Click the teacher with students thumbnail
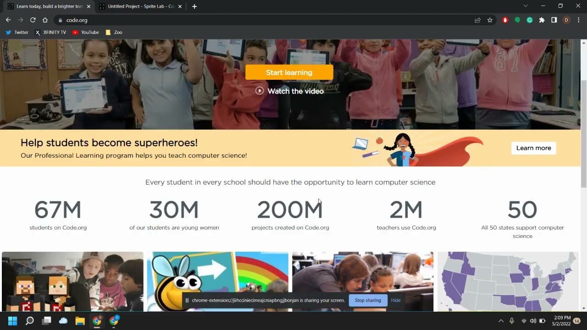The image size is (587, 330). click(x=363, y=281)
